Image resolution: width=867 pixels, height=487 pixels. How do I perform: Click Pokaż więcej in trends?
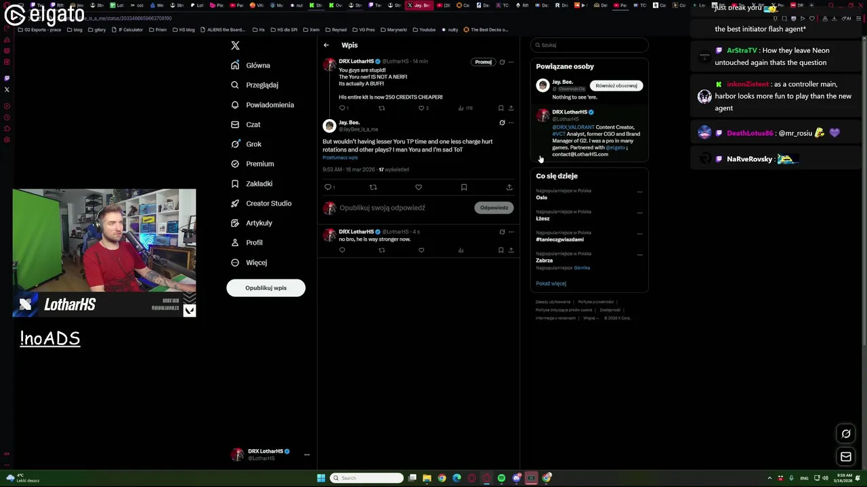coord(551,283)
